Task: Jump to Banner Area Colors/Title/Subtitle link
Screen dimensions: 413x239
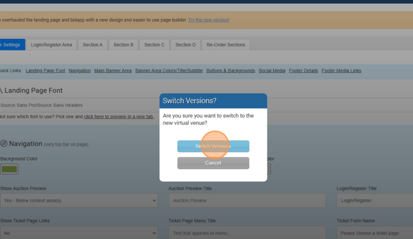Action: pyautogui.click(x=169, y=70)
